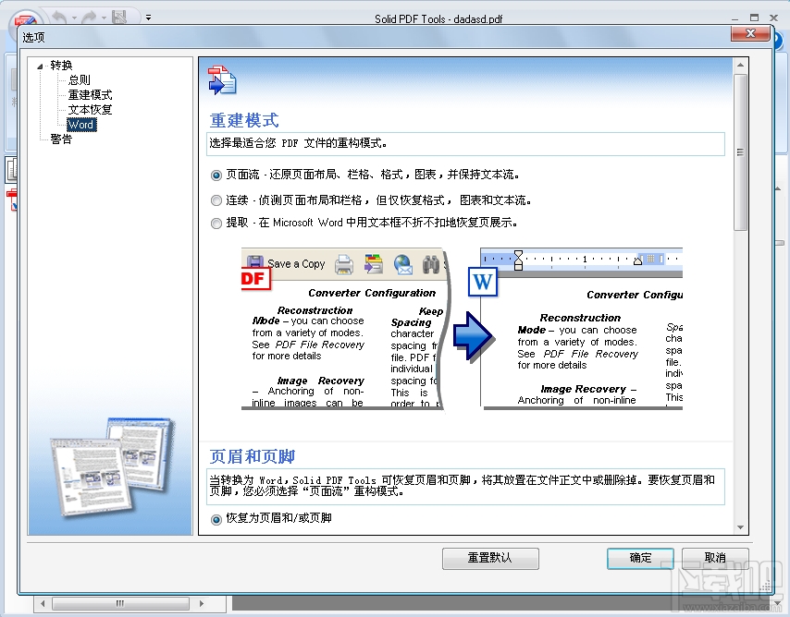
Task: Open the customize quick access toolbar menu
Action: (148, 17)
